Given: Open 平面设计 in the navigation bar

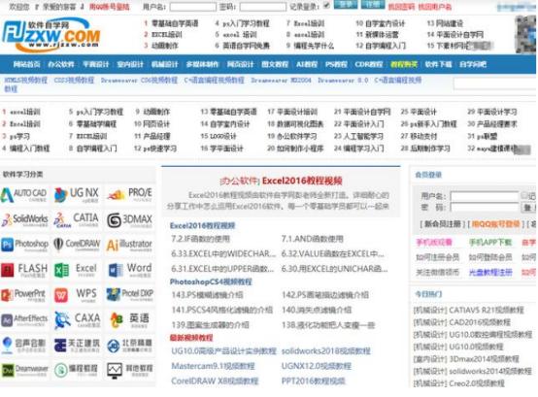Looking at the screenshot, I should (96, 64).
